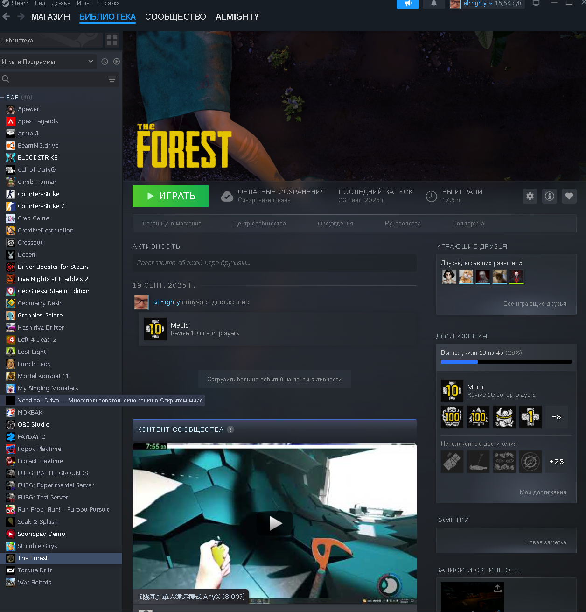Open the МАГАЗИН tab
This screenshot has width=586, height=612.
50,17
